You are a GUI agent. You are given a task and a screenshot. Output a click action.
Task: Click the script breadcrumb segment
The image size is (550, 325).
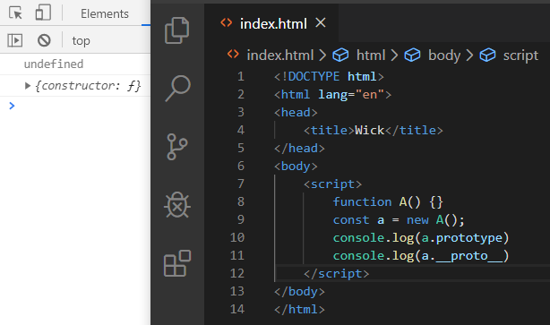(x=520, y=56)
